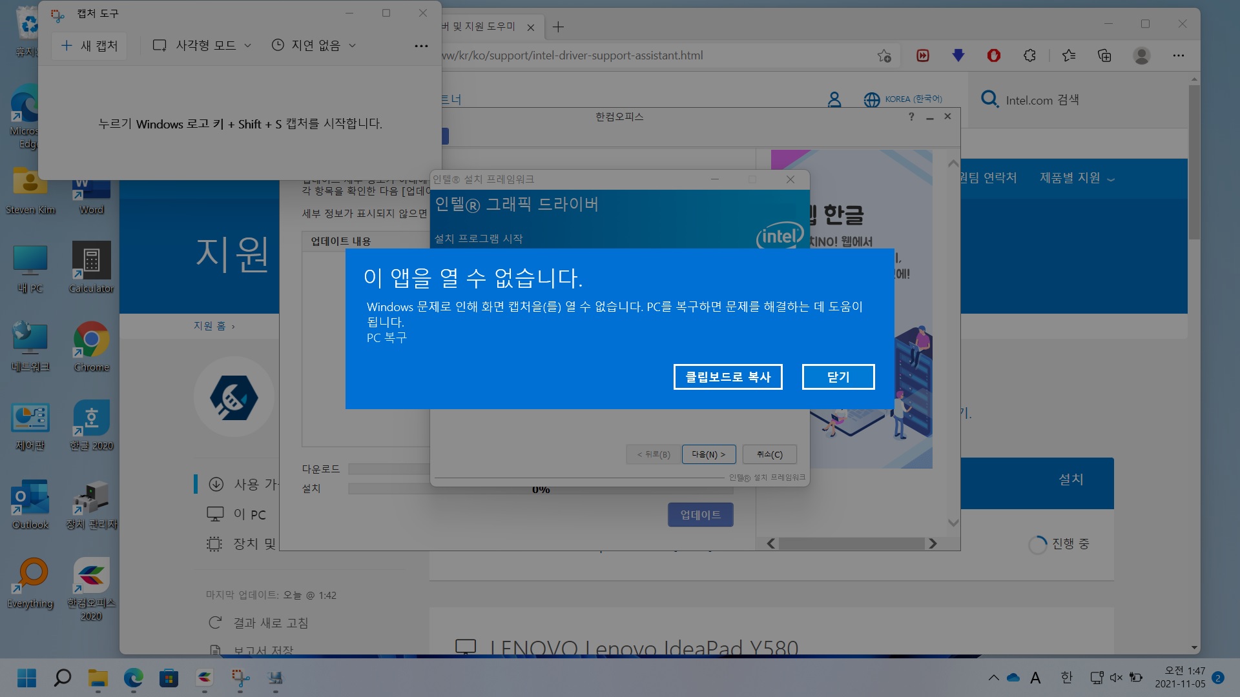Open the 지연 없음 delay dropdown
The width and height of the screenshot is (1240, 697).
click(x=314, y=45)
